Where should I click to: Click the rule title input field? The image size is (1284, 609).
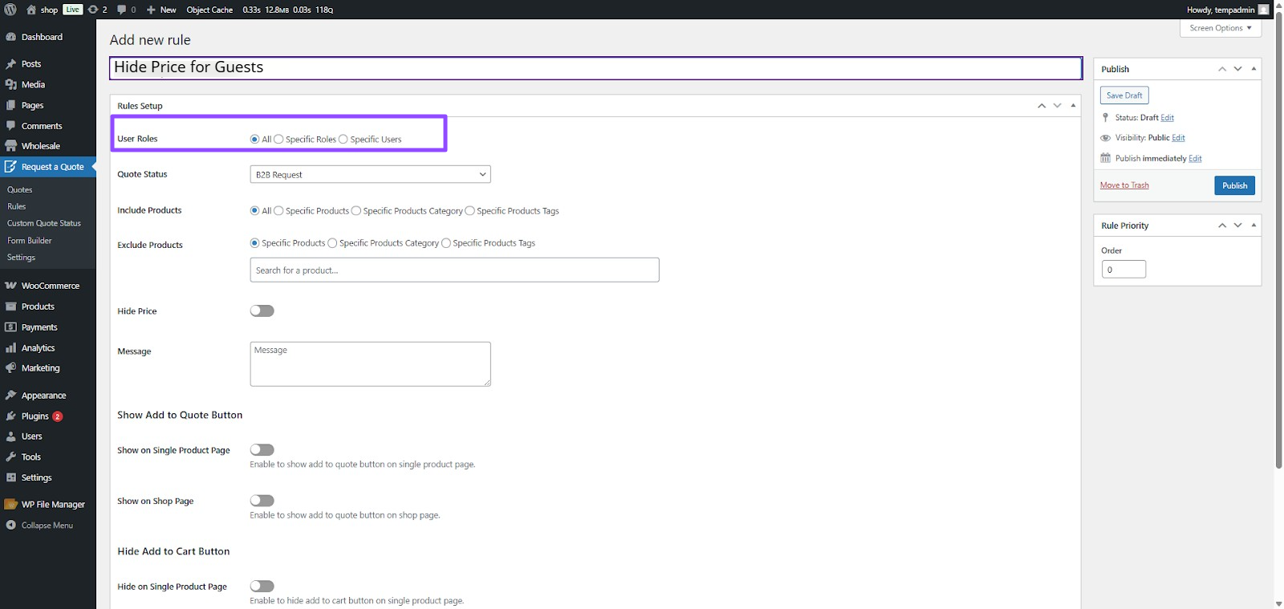(595, 67)
